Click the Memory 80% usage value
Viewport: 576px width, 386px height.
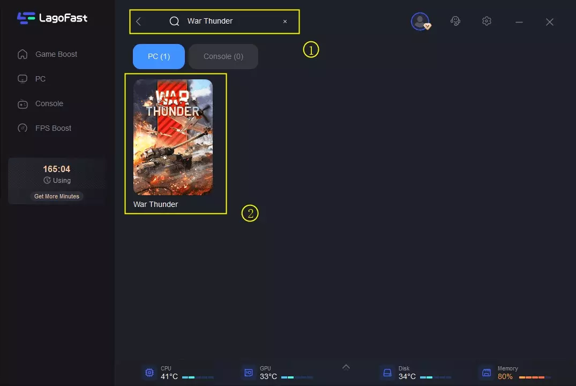point(505,377)
